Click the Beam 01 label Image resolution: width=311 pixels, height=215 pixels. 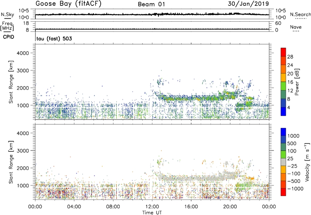coord(151,4)
